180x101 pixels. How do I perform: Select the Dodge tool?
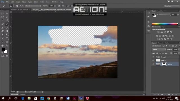click(7, 35)
